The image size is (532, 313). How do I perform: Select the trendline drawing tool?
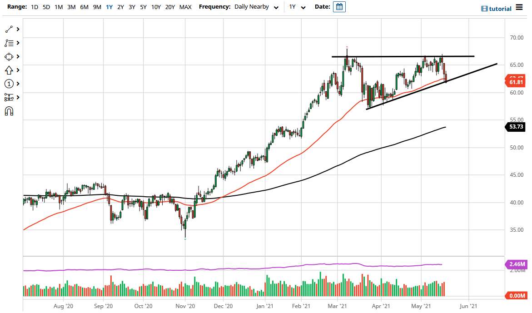[x=9, y=29]
